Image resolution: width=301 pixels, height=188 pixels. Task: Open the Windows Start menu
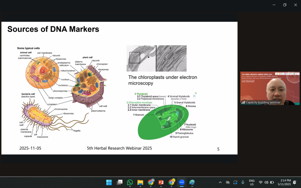coord(109,182)
